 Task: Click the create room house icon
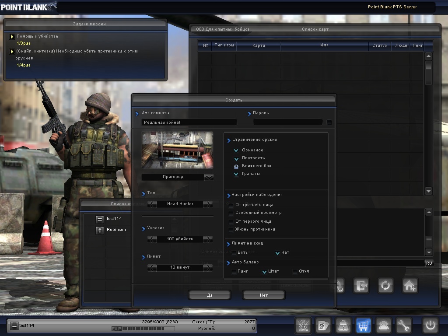coord(410,286)
